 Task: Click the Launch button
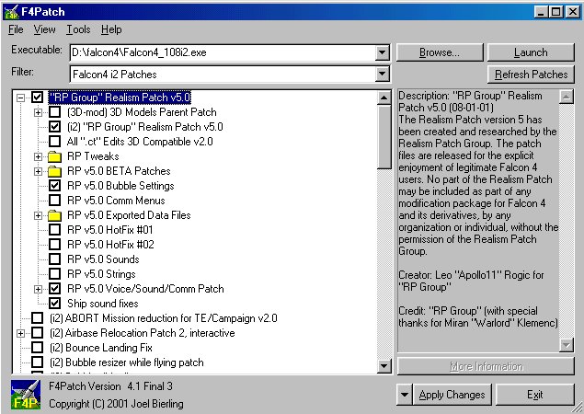tap(531, 52)
